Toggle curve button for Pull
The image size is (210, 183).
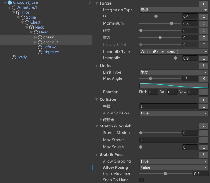204,16
